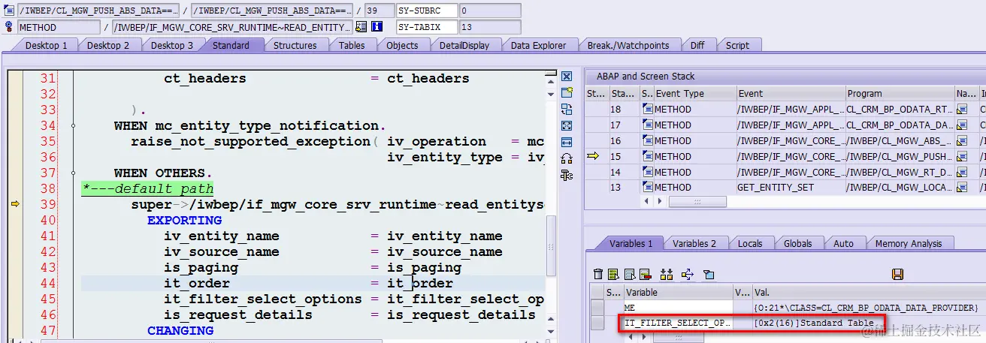
Task: Select the row selector for IT_FILTER_SELECT_OP variable
Action: (597, 323)
